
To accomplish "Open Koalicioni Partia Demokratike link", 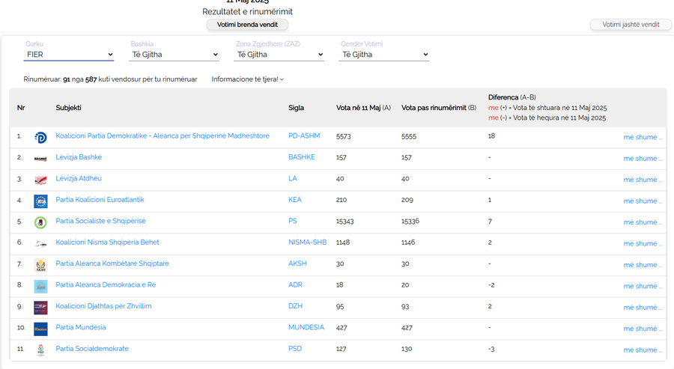I will click(x=163, y=135).
